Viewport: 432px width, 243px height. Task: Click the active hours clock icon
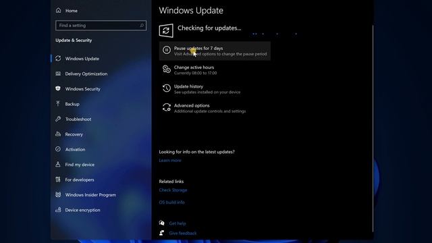167,69
